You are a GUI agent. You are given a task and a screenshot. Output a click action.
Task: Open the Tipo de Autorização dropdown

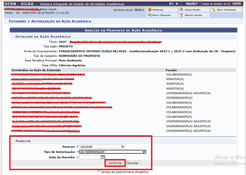point(112,152)
